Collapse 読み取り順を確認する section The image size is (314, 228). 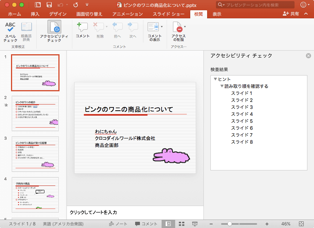tap(222, 86)
